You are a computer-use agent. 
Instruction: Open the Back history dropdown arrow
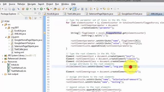[111, 9]
